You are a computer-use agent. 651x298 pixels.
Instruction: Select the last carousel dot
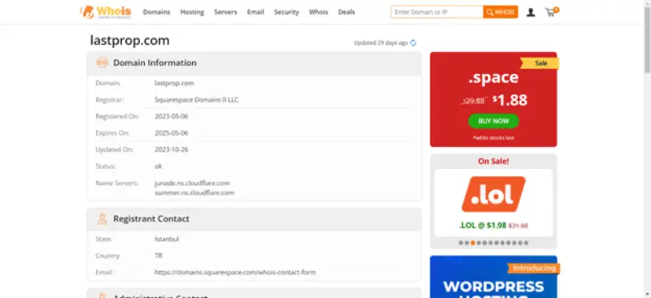click(x=526, y=243)
